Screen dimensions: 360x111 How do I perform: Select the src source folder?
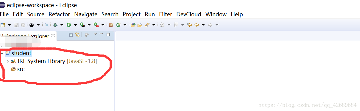18,69
